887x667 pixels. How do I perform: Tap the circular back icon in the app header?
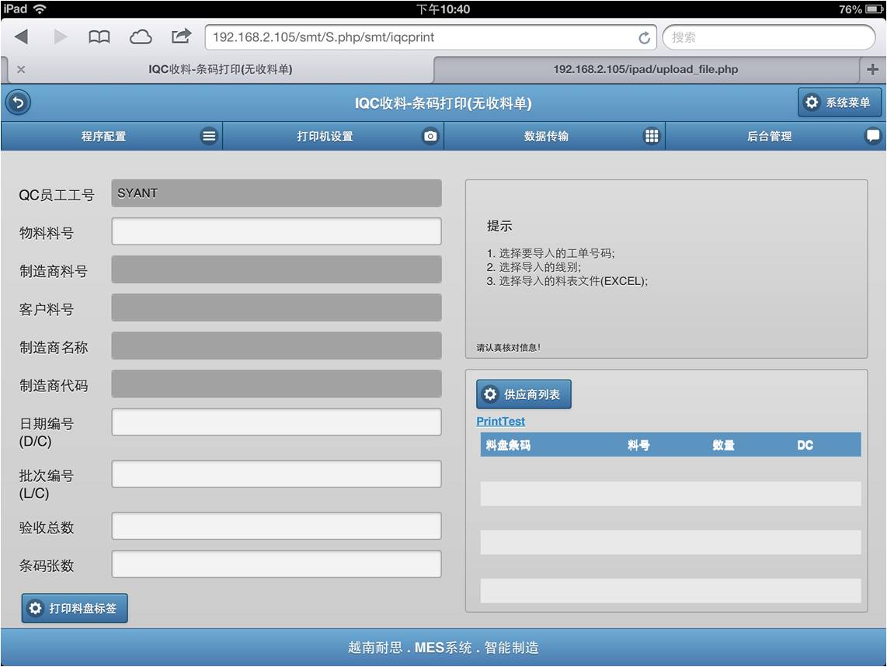[x=18, y=102]
